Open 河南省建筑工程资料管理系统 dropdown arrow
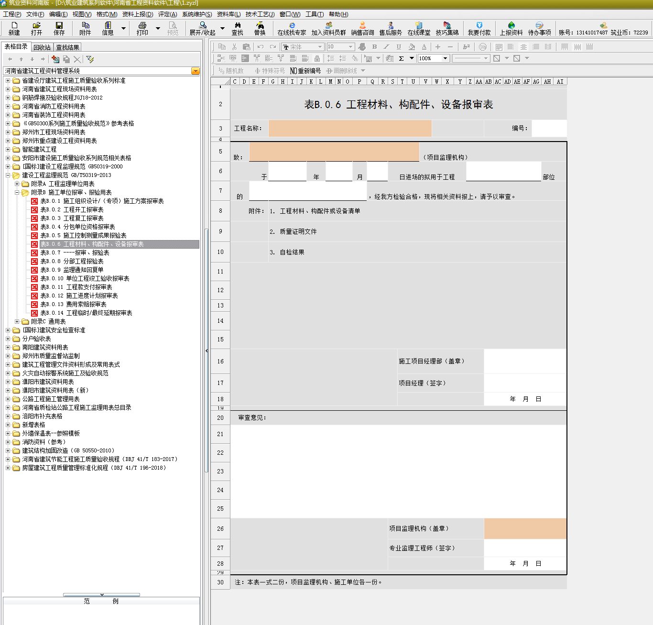The image size is (653, 625). pos(195,71)
